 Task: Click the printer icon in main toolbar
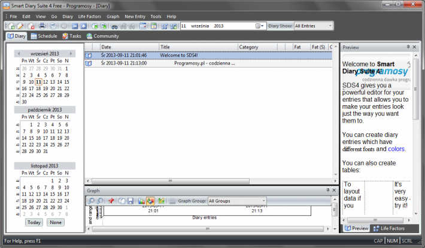click(x=42, y=26)
